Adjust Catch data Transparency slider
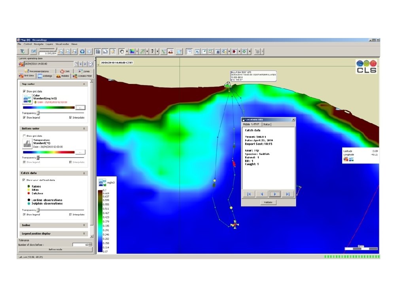 click(38, 210)
